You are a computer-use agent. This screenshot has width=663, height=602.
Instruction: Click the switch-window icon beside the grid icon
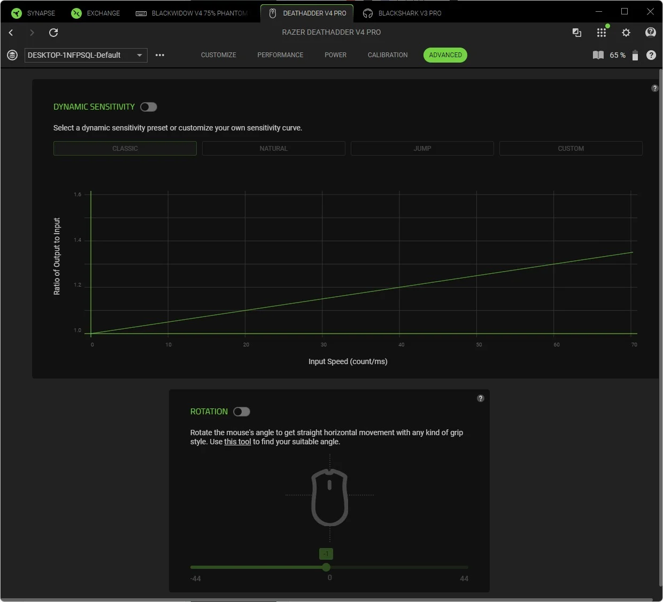point(577,33)
